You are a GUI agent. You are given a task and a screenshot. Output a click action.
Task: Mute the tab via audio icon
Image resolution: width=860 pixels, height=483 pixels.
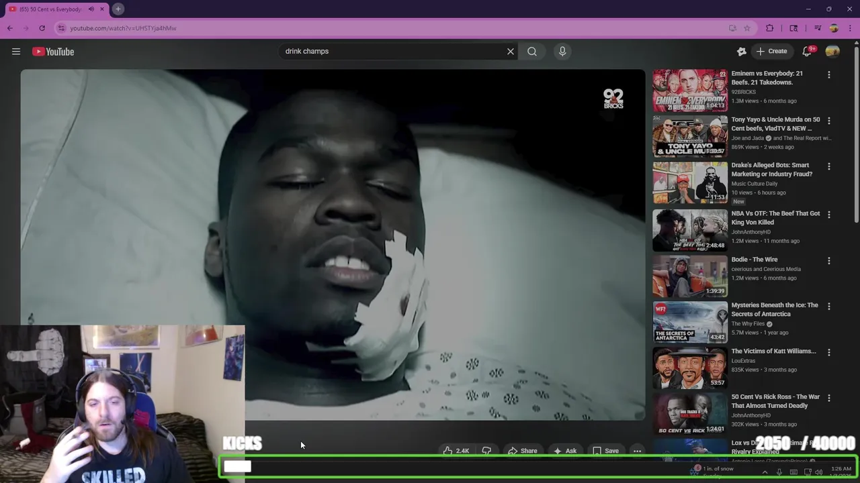coord(91,9)
